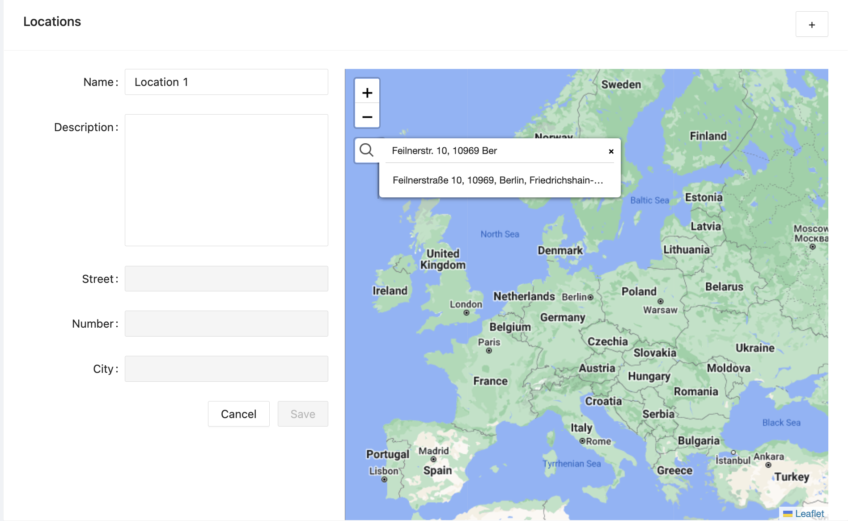
Task: Click the Ireland label on the map
Action: [x=390, y=290]
